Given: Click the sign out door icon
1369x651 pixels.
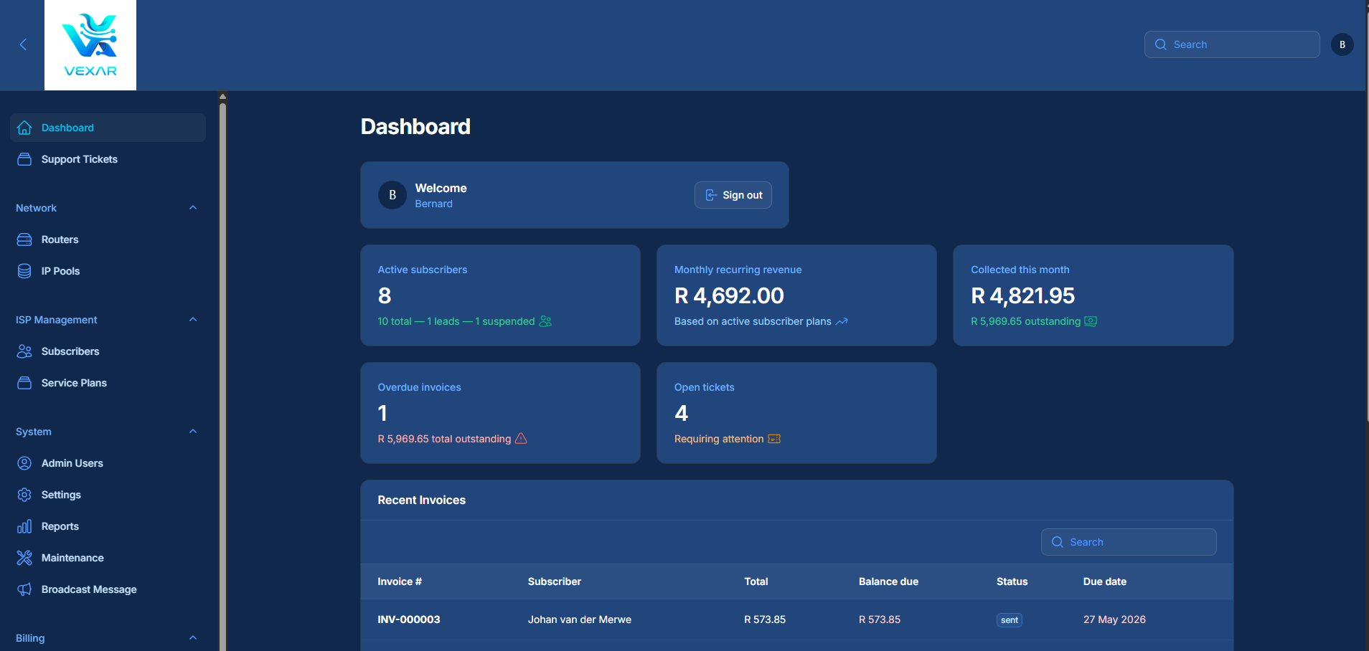Looking at the screenshot, I should point(711,195).
